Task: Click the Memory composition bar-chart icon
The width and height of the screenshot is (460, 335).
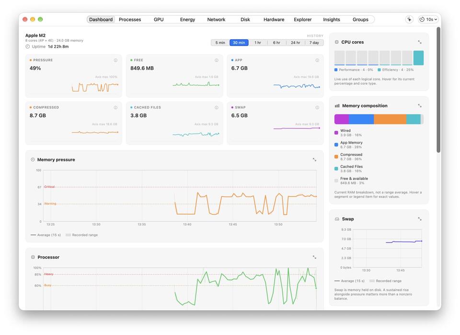Action: click(337, 105)
